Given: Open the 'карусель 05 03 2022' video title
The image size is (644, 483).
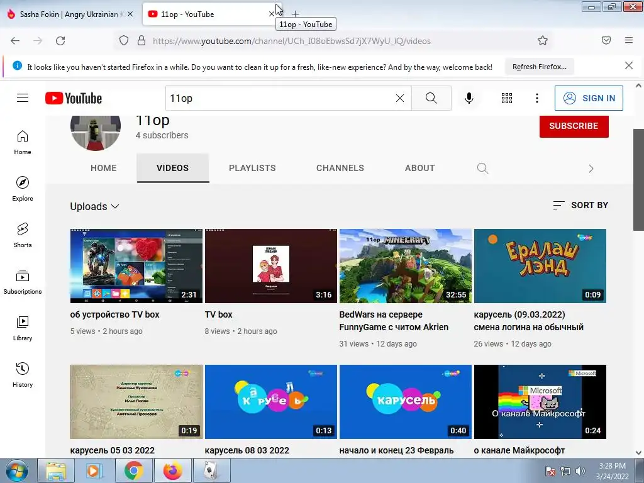Looking at the screenshot, I should point(113,450).
